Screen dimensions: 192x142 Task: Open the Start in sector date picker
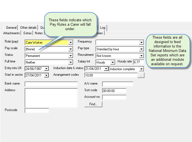(46, 75)
